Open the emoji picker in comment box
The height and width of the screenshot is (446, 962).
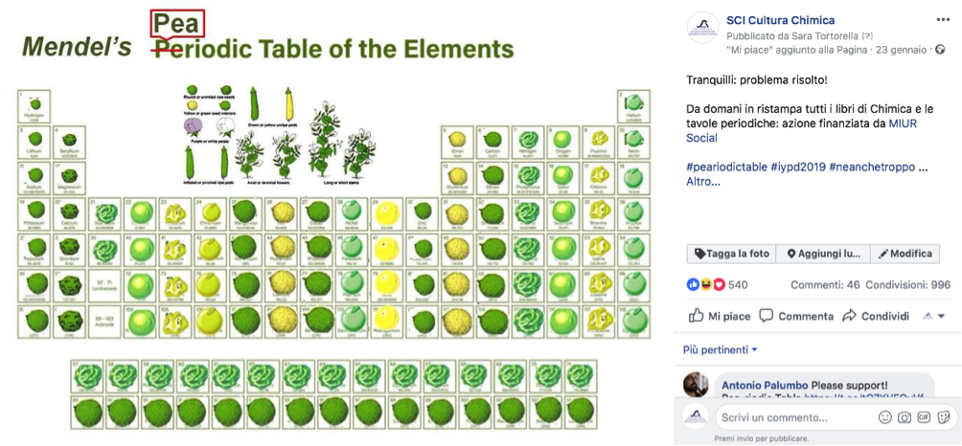click(x=884, y=417)
